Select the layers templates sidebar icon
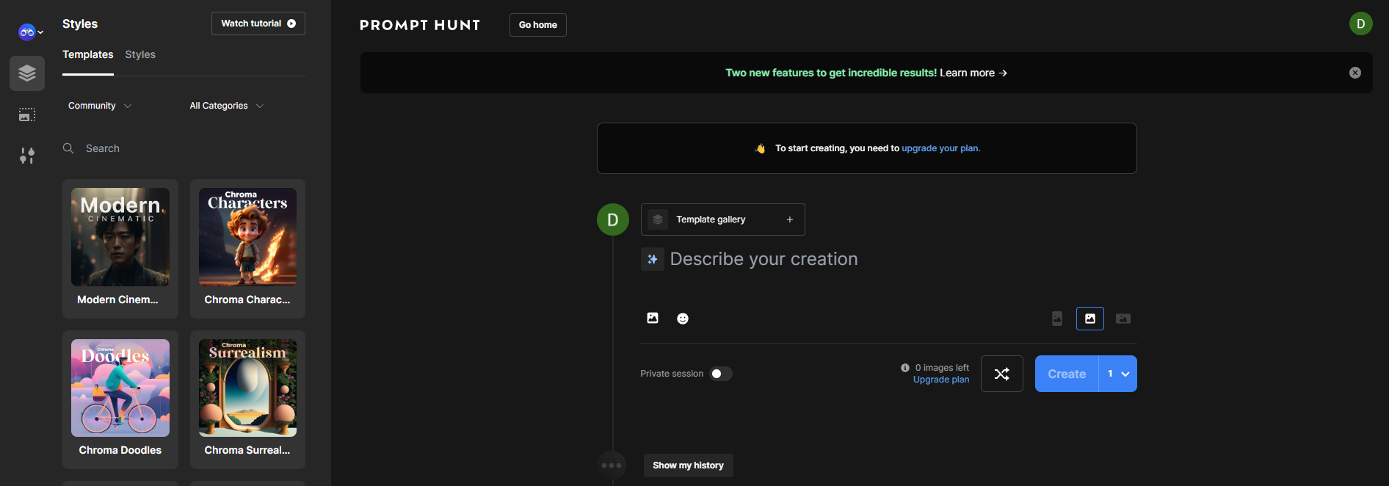 (x=27, y=73)
